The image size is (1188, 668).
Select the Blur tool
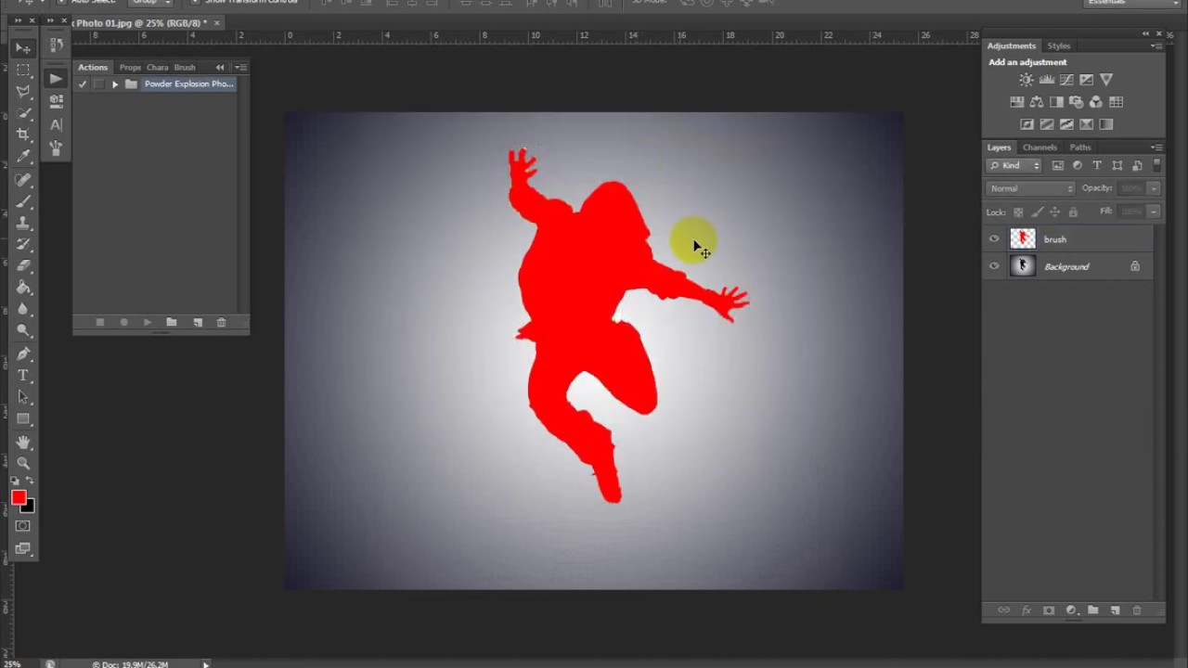pyautogui.click(x=23, y=308)
